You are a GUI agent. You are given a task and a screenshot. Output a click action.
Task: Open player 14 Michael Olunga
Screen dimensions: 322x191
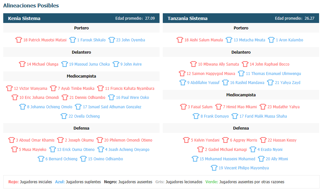[x=43, y=64]
